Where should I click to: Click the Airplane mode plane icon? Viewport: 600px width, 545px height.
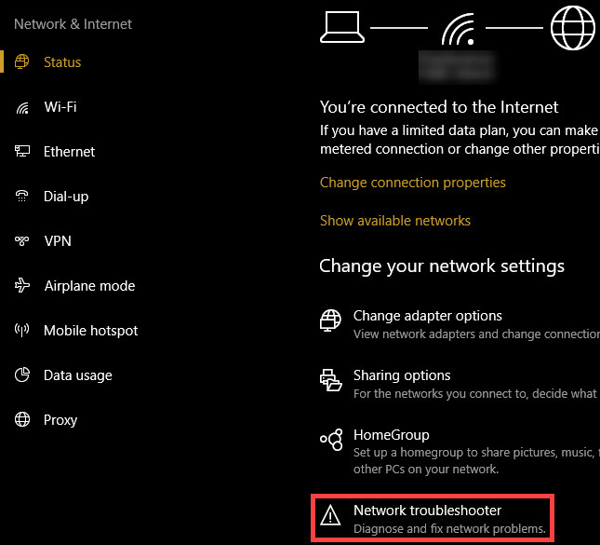click(x=23, y=286)
